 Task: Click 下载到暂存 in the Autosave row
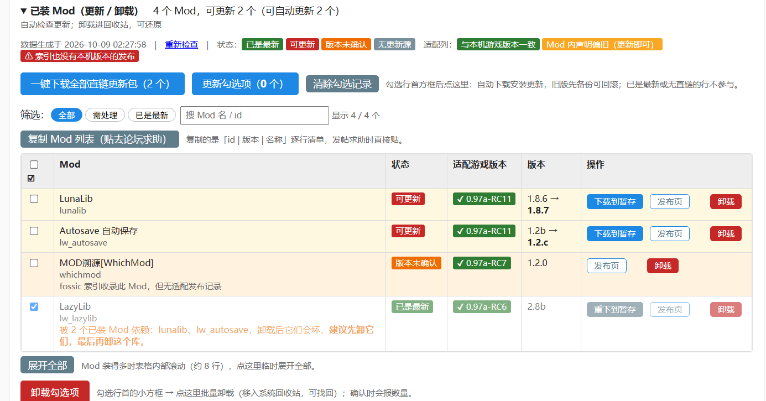pos(615,234)
